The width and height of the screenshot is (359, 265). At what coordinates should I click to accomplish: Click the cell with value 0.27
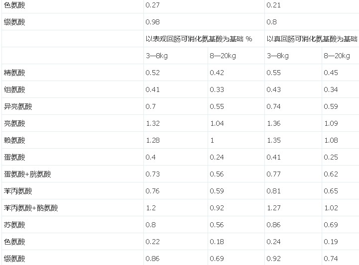tap(152, 5)
